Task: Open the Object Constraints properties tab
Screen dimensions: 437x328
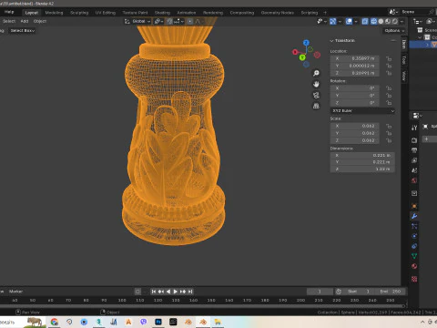Action: coord(414,246)
